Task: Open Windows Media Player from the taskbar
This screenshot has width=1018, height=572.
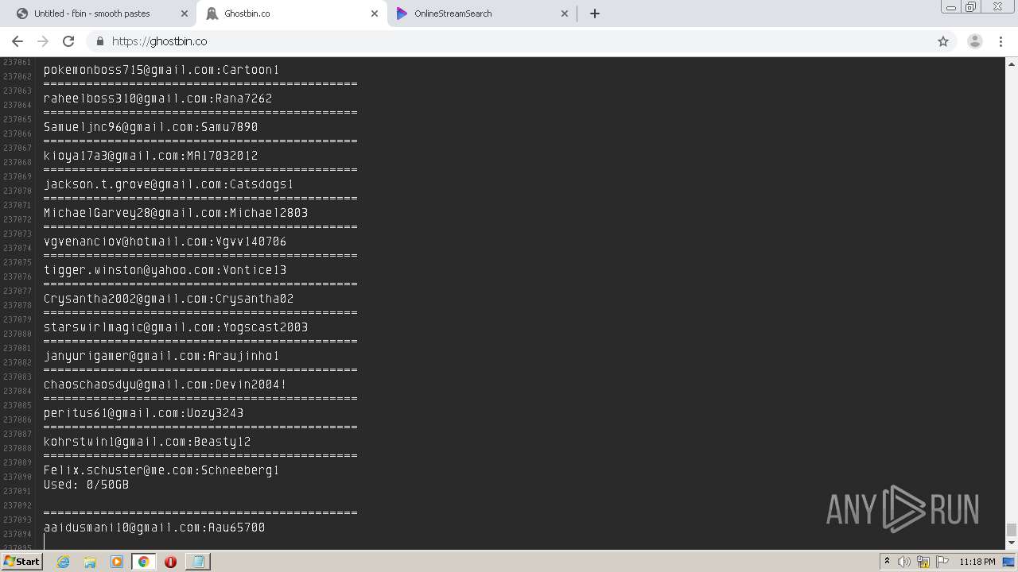Action: [x=117, y=562]
